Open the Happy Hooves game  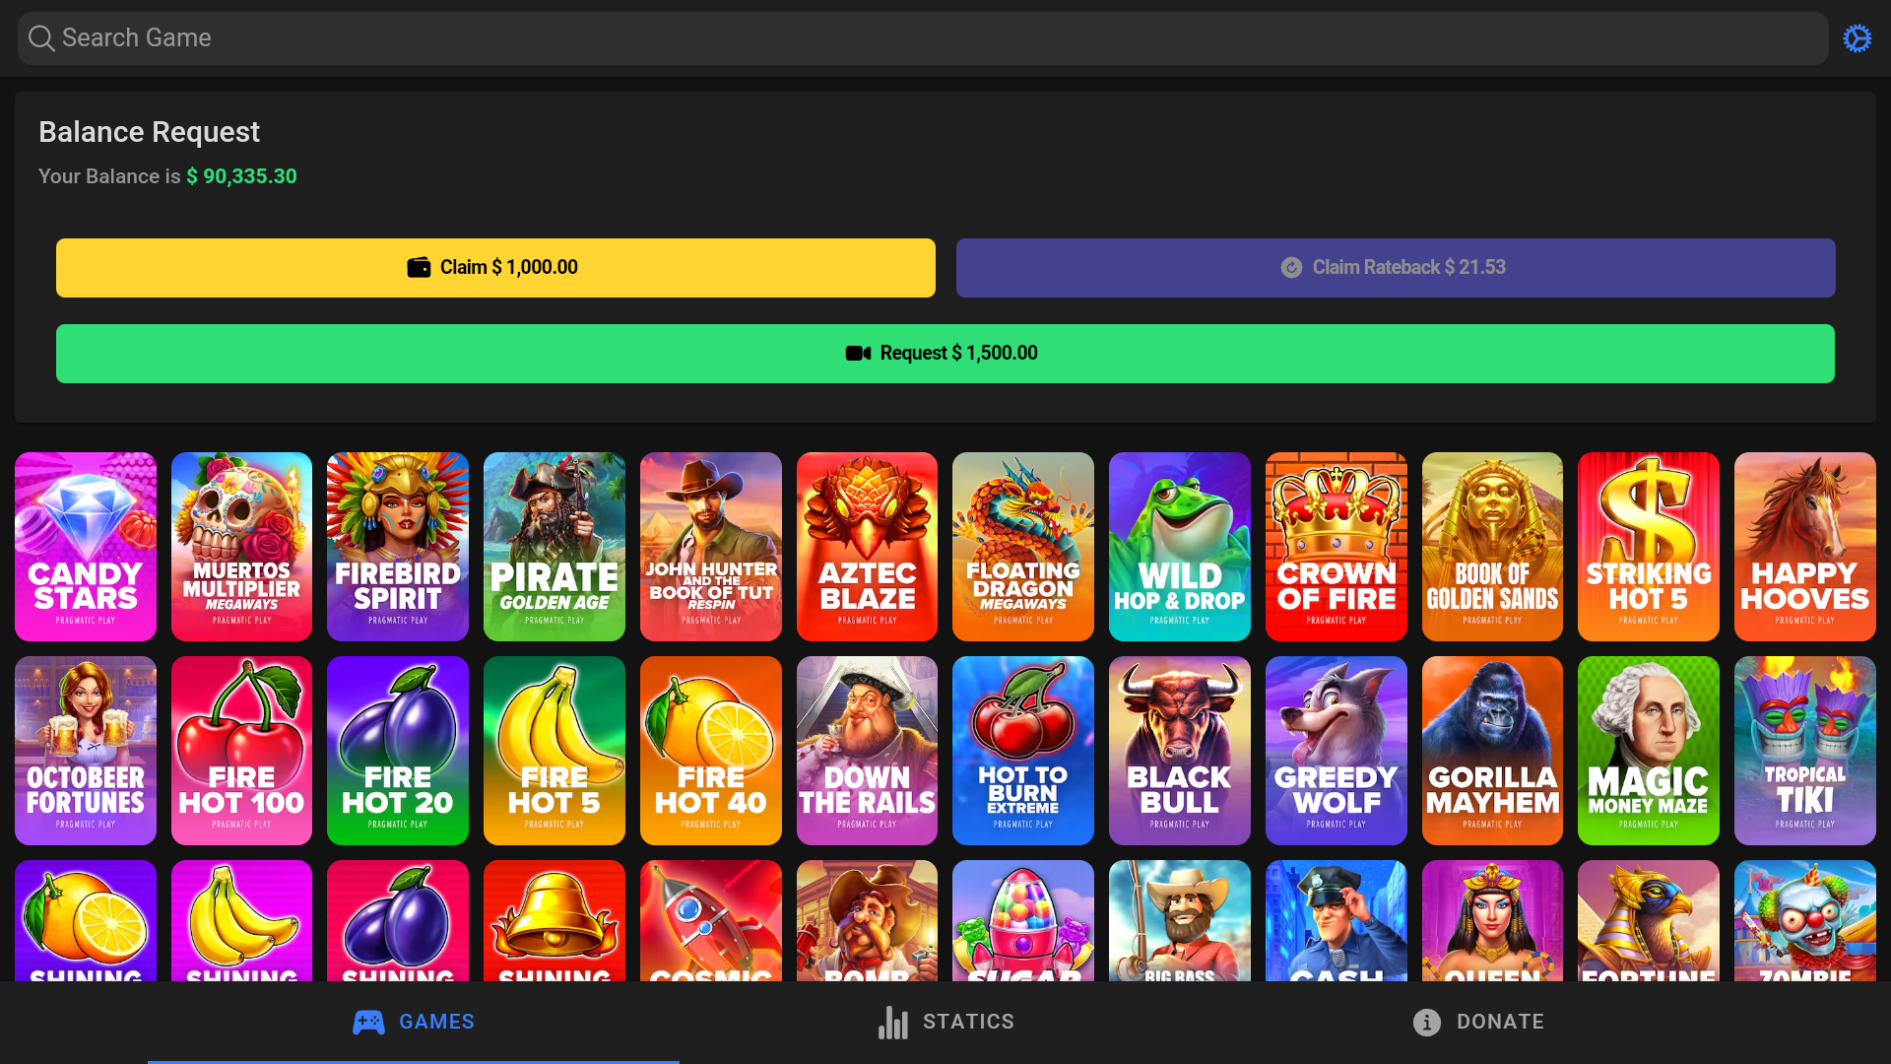[x=1804, y=547]
